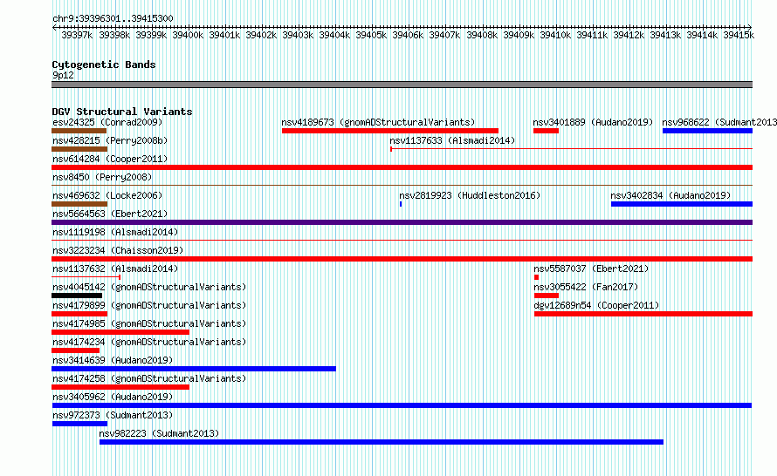Screen dimensions: 777x476
Task: Click nsv2819923 (Huddleston2016) label
Action: point(470,195)
